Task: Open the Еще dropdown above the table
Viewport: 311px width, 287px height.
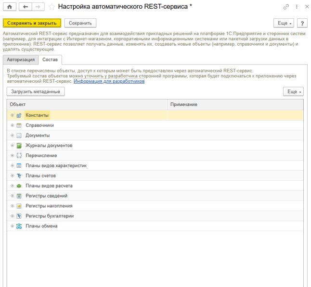Action: (293, 92)
